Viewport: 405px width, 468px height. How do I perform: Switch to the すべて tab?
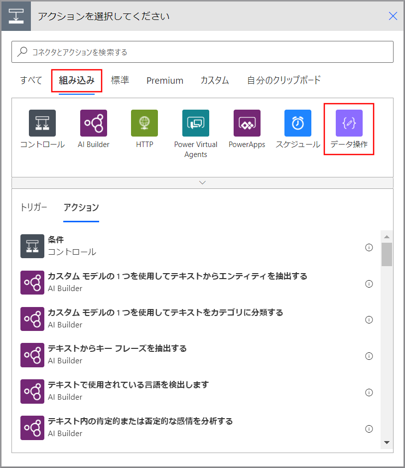[x=31, y=80]
